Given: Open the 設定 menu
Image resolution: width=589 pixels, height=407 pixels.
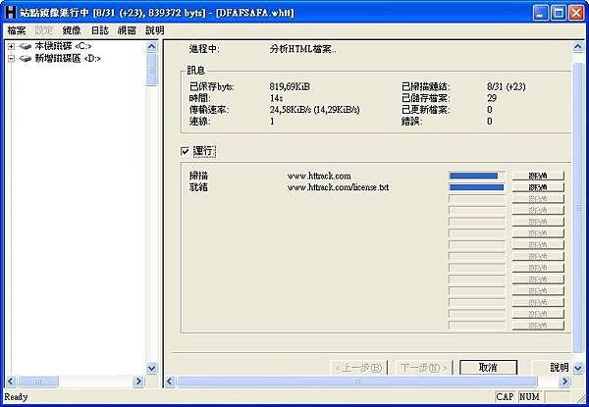Looking at the screenshot, I should click(x=44, y=30).
